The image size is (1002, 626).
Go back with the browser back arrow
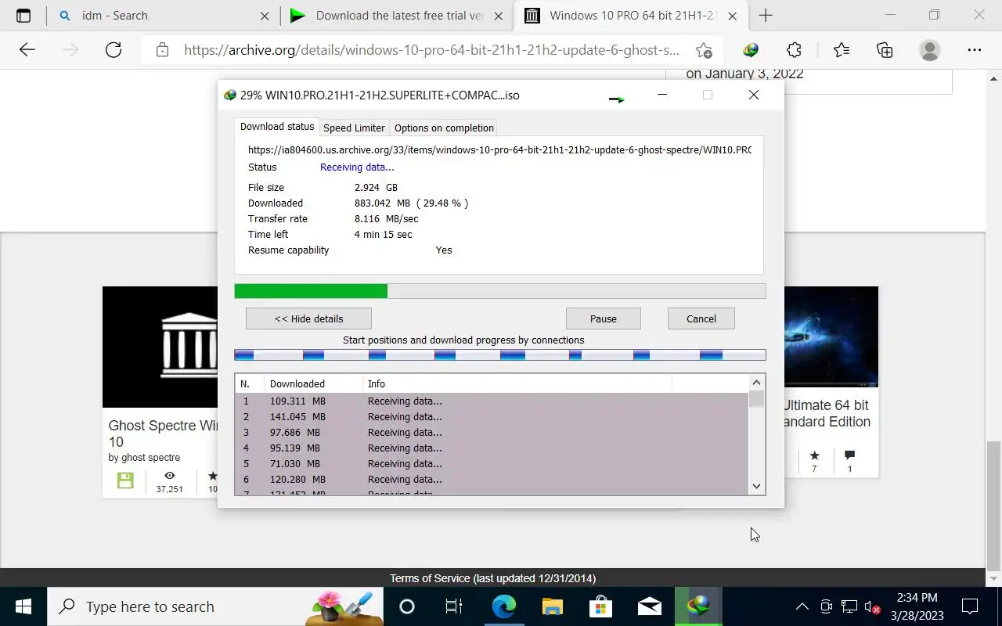27,50
